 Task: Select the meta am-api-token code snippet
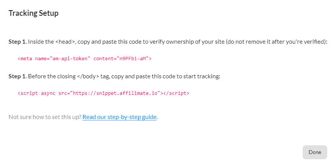(85, 58)
